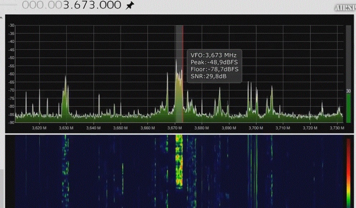Click the "3,690 M" frequency axis label
356x208 pixels.
pyautogui.click(x=229, y=128)
